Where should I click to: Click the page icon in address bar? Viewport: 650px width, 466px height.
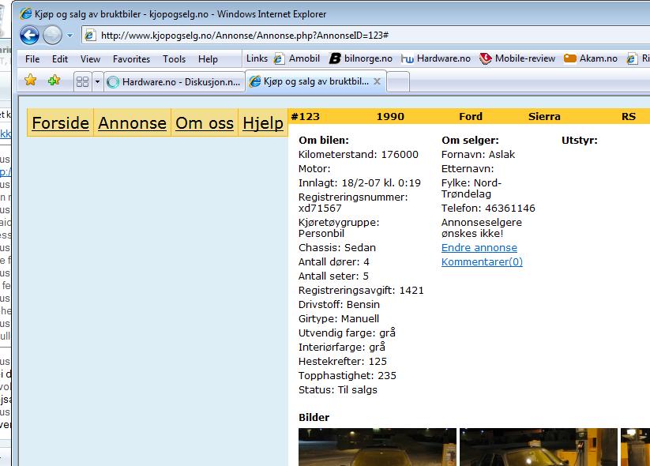(90, 36)
